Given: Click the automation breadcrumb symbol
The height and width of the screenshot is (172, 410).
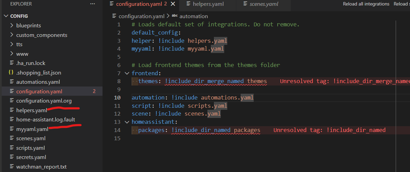Looking at the screenshot, I should [x=193, y=16].
